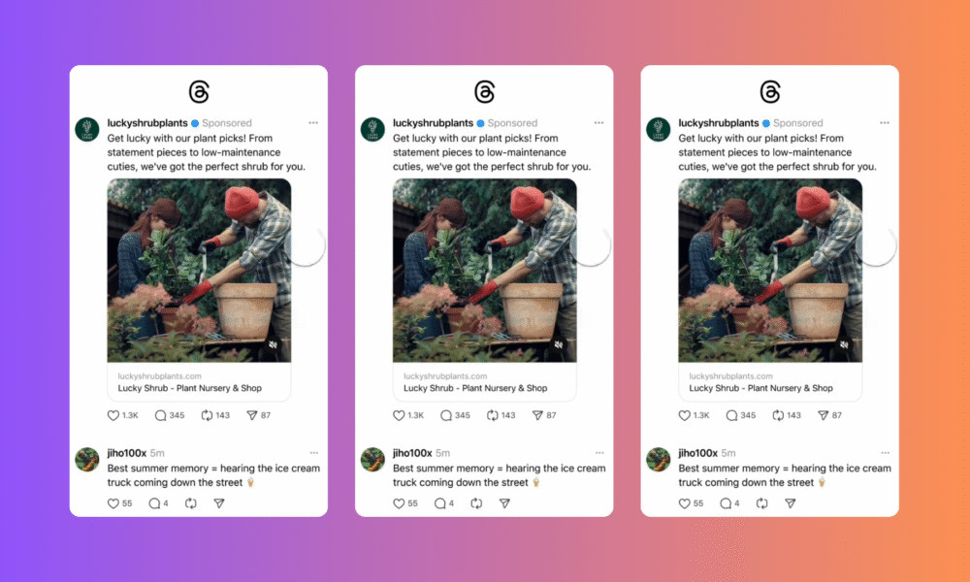Reply to jiho100x's post in the right mockup
The image size is (970, 582).
(726, 503)
